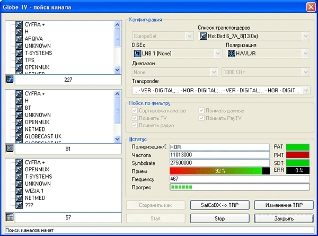The width and height of the screenshot is (318, 236).
Task: Stop the channel search with Stop button
Action: (x=219, y=218)
